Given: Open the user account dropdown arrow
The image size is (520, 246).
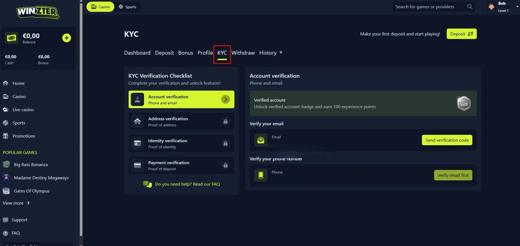Looking at the screenshot, I should click(517, 7).
